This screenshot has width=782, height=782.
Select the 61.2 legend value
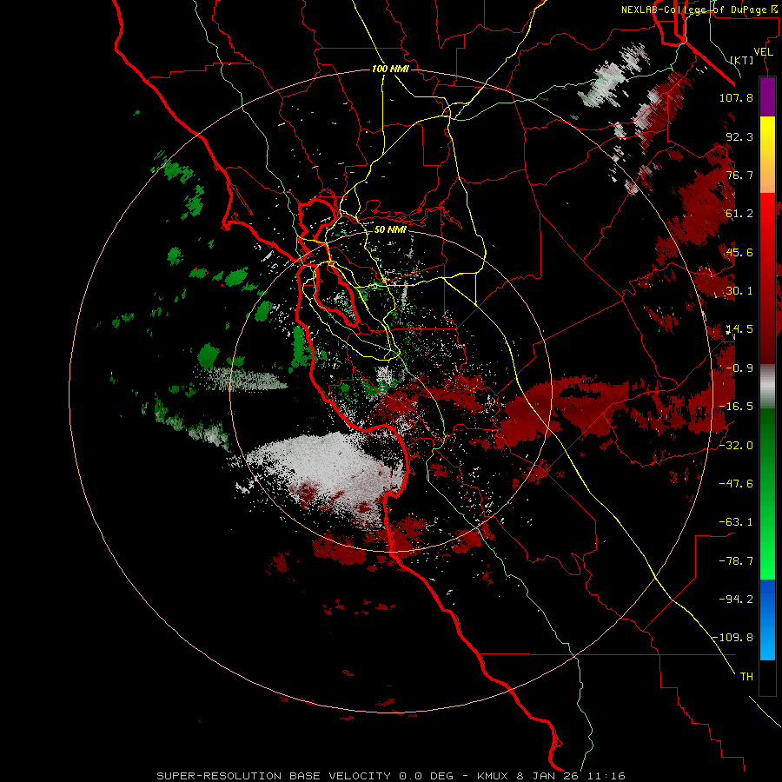tap(739, 214)
